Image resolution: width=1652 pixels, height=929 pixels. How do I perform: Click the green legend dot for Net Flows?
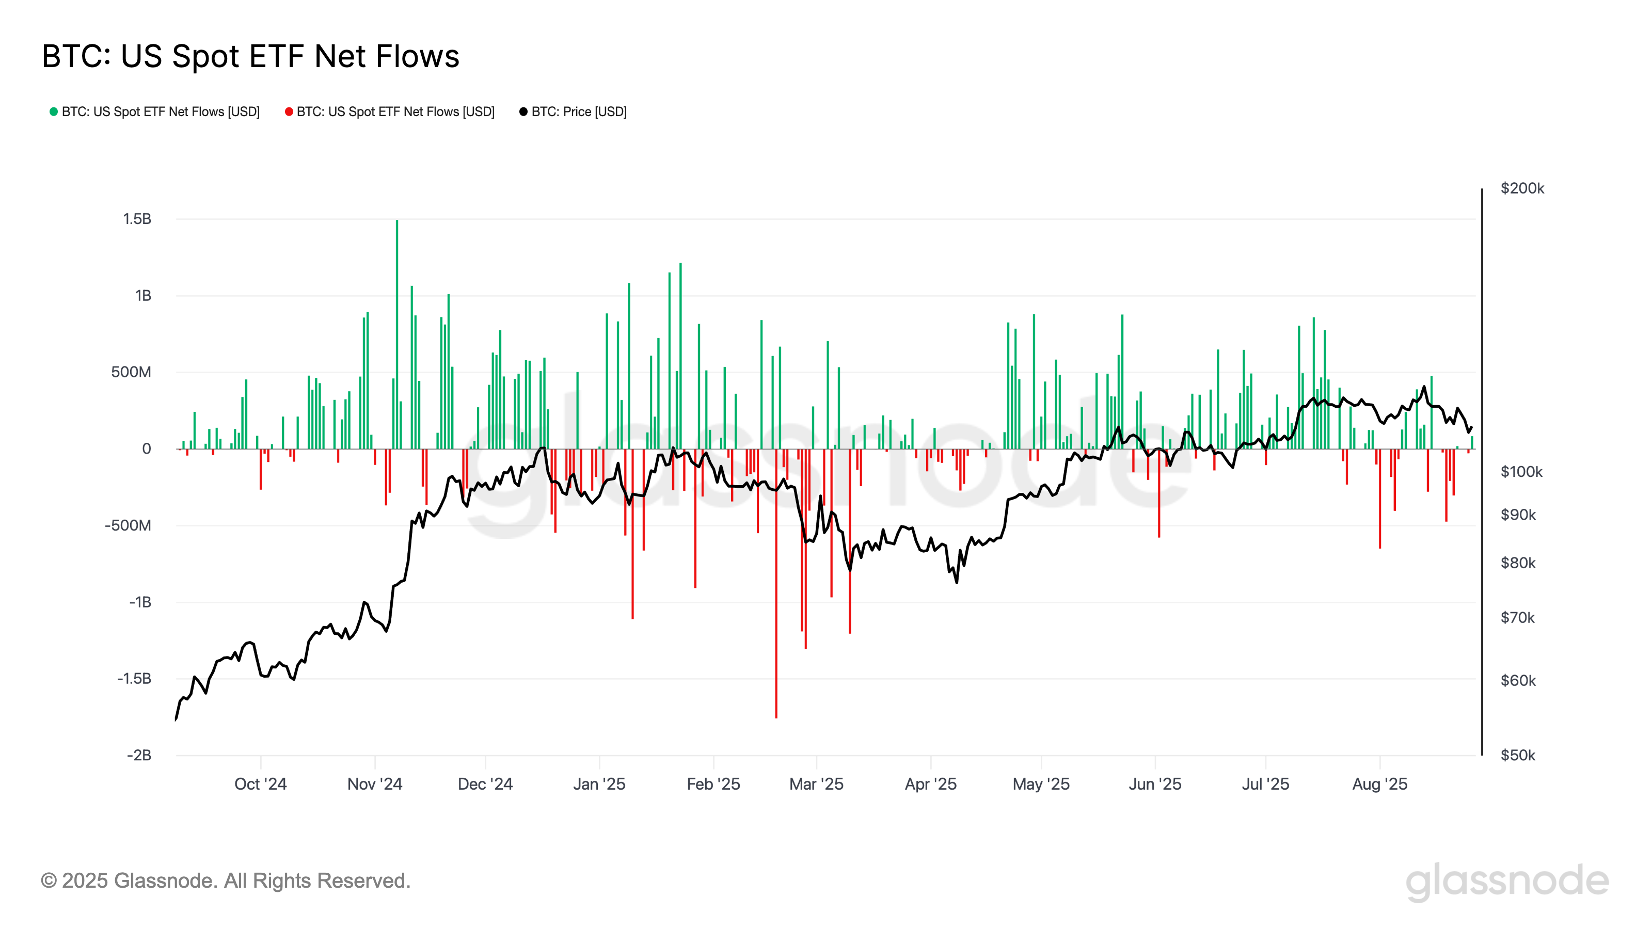point(54,111)
